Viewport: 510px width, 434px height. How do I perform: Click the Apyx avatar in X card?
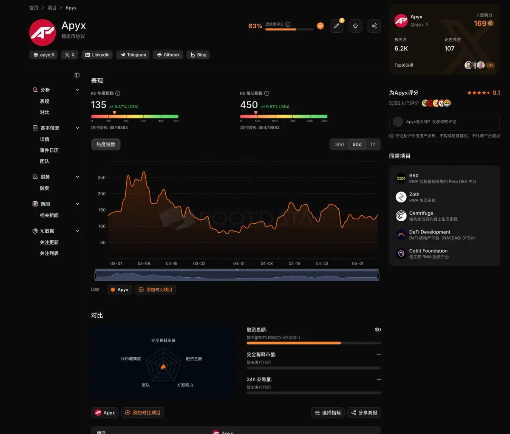[x=401, y=20]
